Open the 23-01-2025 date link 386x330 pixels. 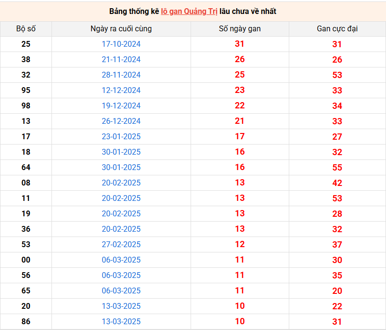(121, 136)
